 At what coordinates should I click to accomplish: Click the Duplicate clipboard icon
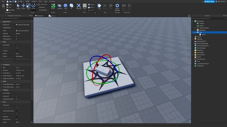click(x=7, y=10)
